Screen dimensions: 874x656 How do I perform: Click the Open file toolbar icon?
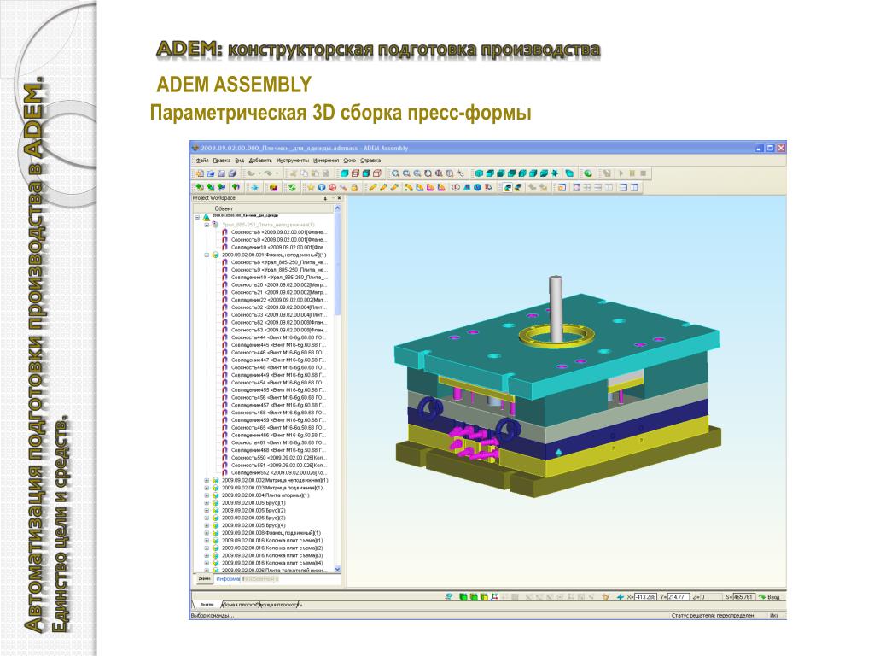(210, 173)
